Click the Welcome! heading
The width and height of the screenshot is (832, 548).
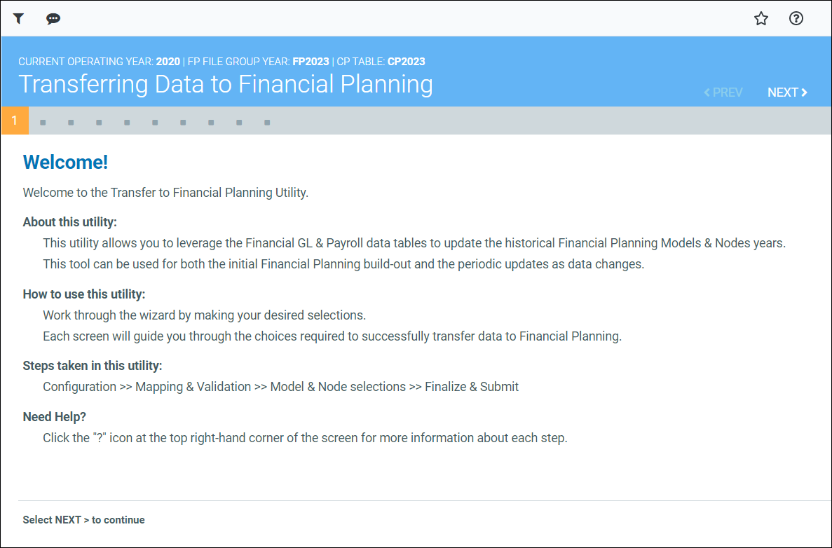(65, 163)
